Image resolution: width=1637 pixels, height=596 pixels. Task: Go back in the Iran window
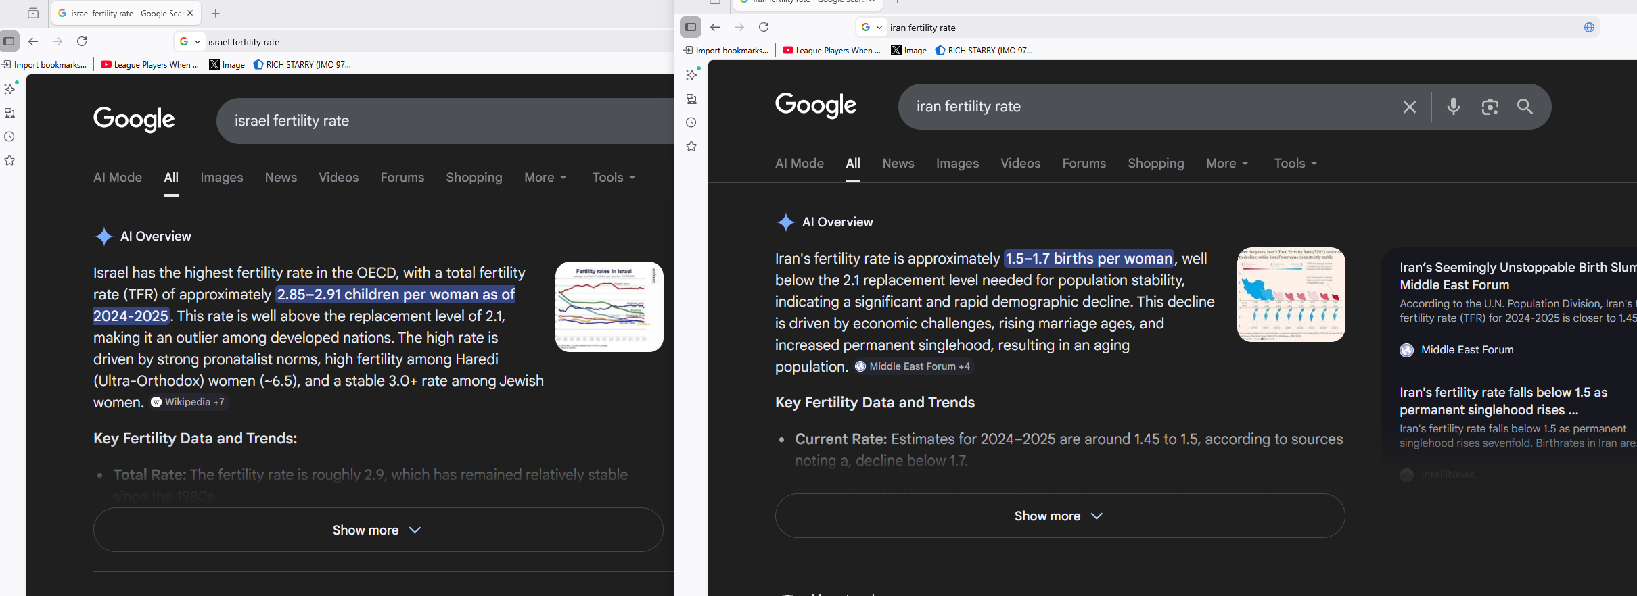point(715,27)
